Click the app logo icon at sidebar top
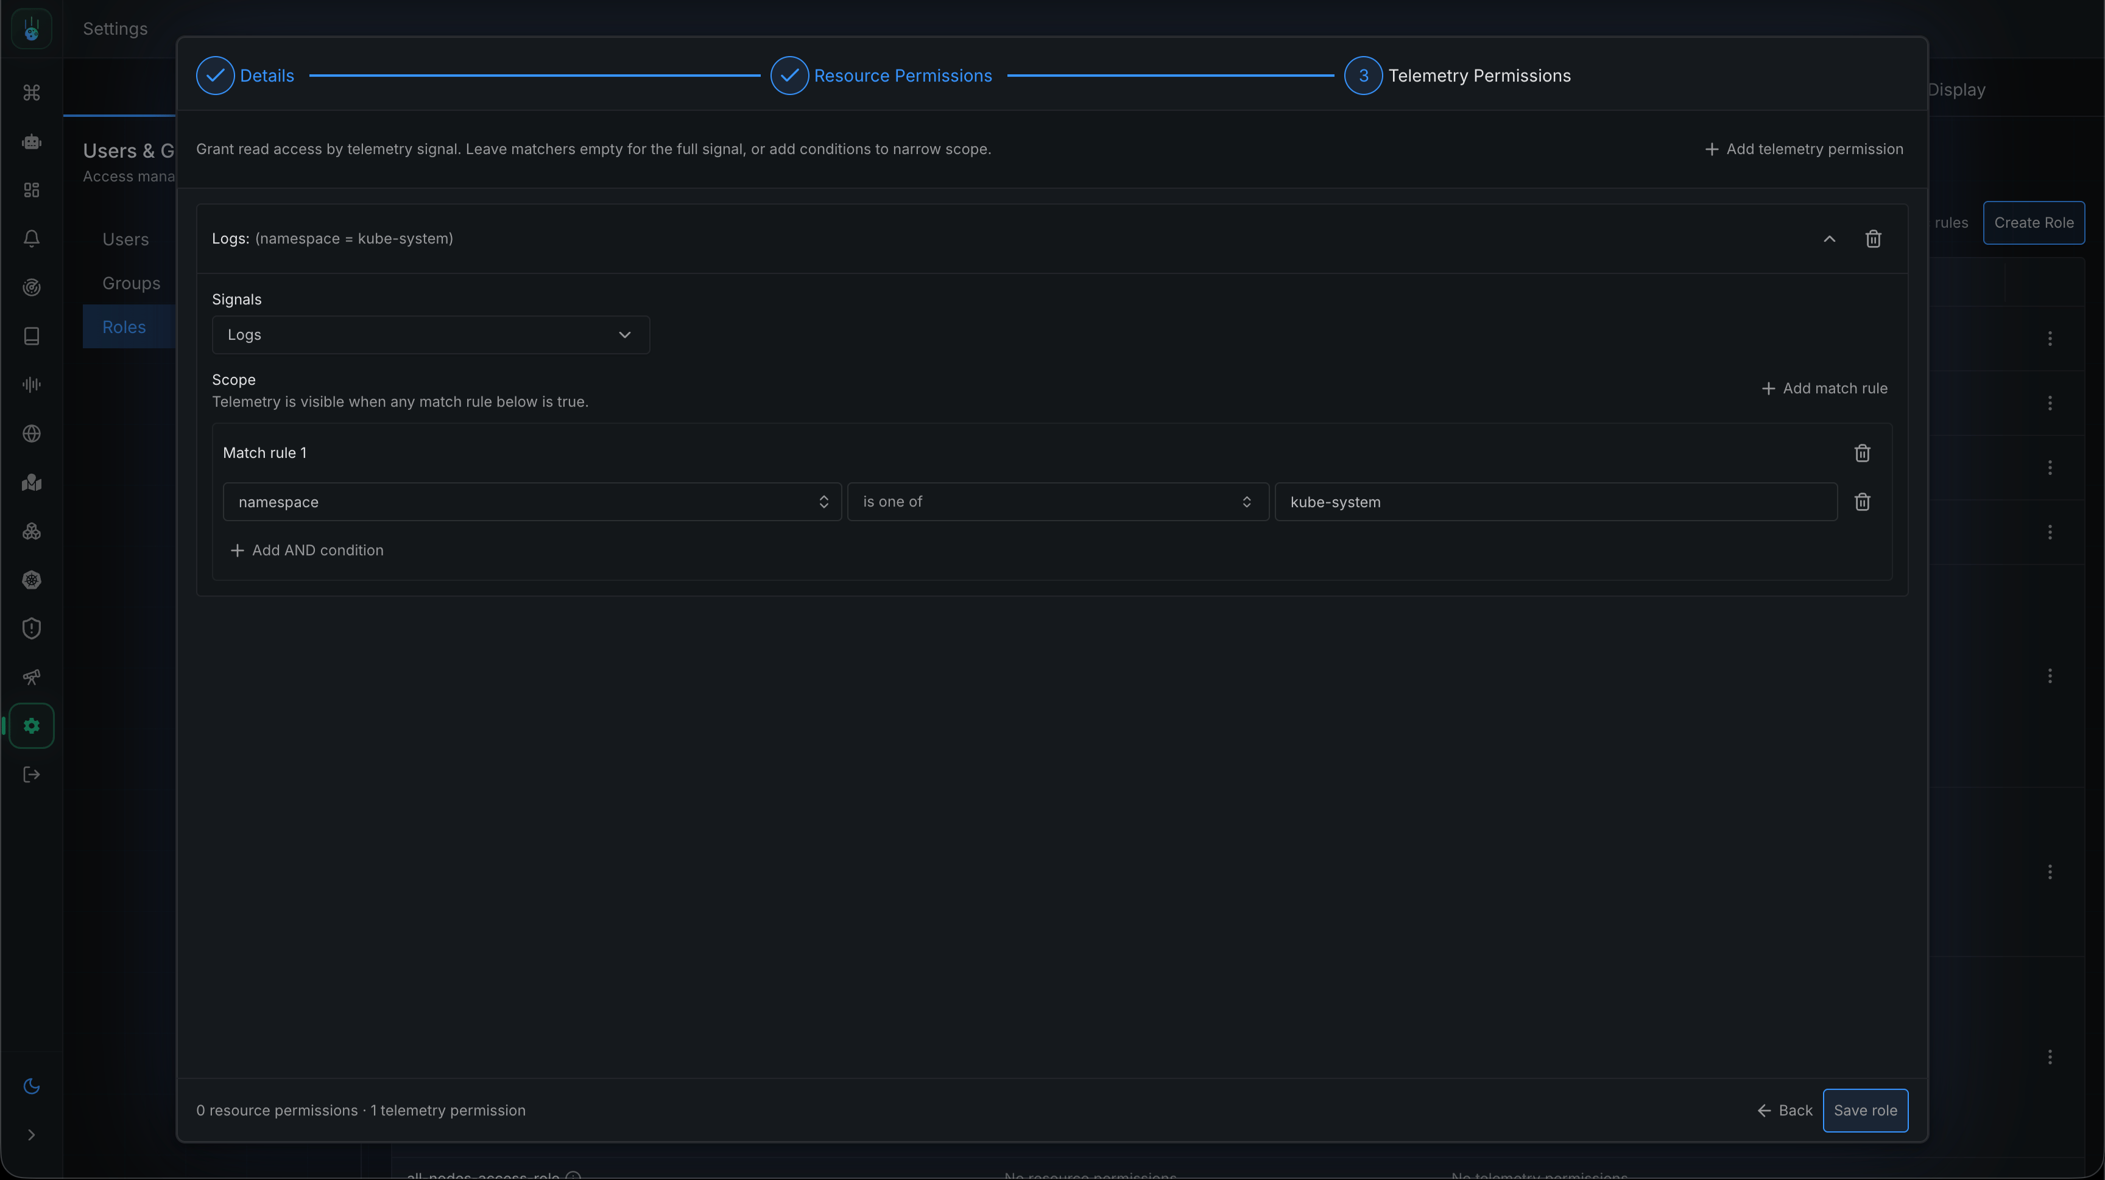2105x1180 pixels. point(31,29)
